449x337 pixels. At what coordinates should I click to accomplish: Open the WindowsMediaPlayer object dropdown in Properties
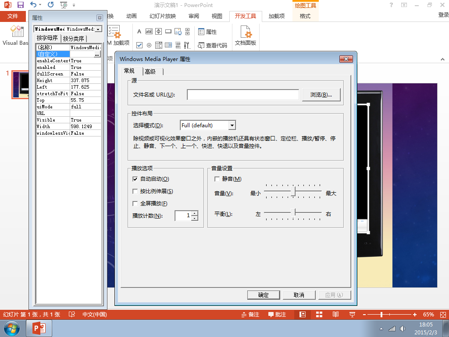[x=98, y=29]
